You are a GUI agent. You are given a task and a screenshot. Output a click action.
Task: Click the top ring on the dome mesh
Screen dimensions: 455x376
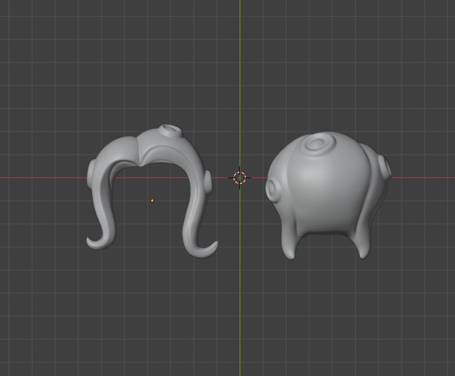(319, 143)
